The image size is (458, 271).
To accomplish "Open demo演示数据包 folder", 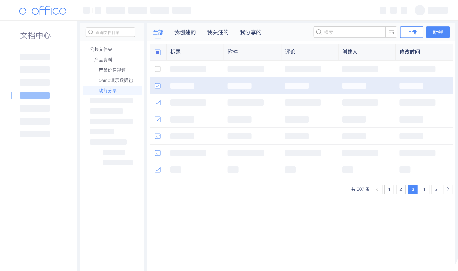I will click(x=116, y=80).
